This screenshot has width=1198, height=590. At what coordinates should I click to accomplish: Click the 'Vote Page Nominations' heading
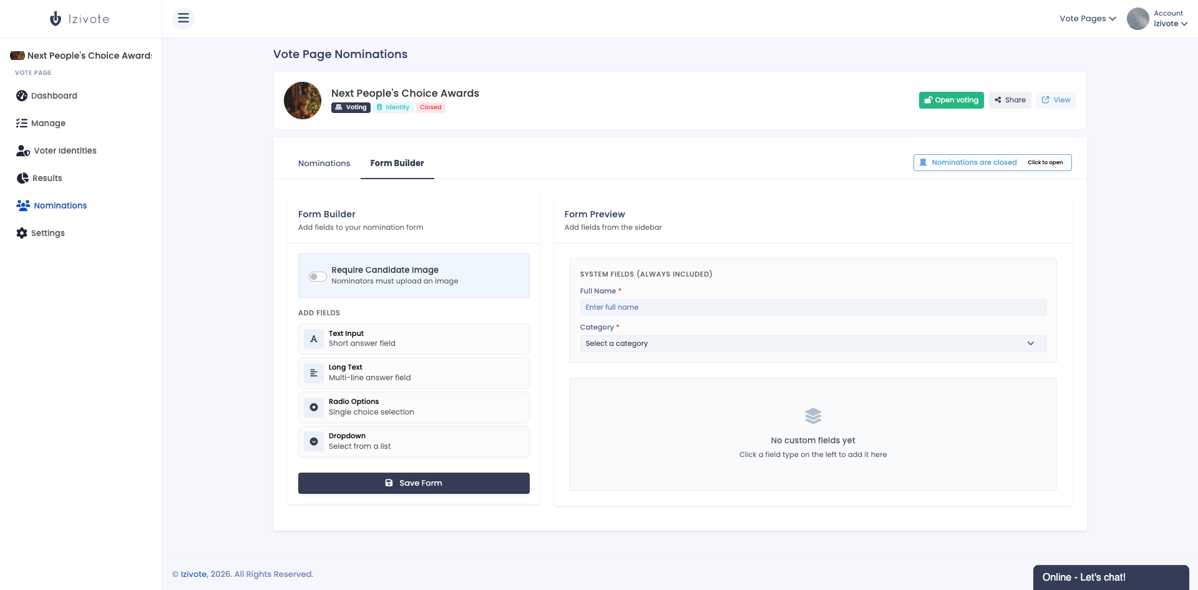340,54
